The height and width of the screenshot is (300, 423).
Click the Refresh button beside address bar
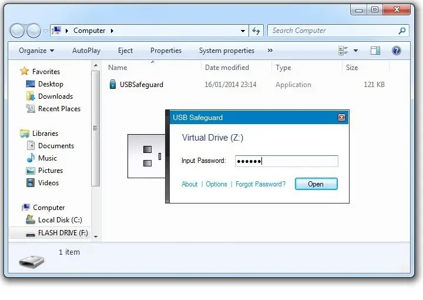point(256,31)
